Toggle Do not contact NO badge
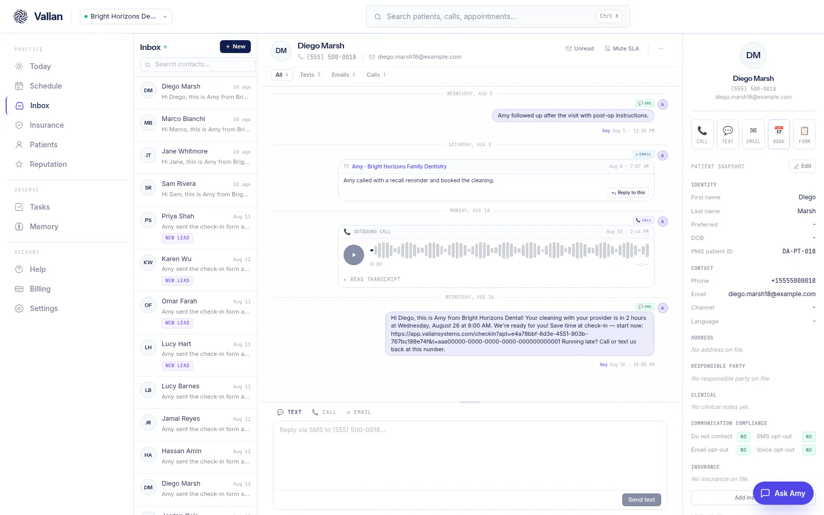 click(743, 437)
